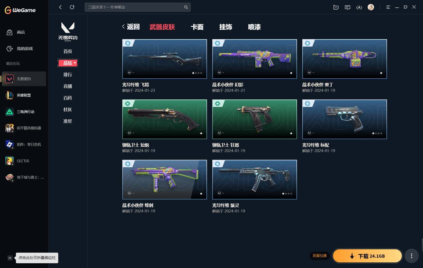Open the 社区 menu item

pyautogui.click(x=68, y=110)
